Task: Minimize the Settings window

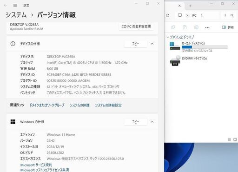Action: coord(136,3)
